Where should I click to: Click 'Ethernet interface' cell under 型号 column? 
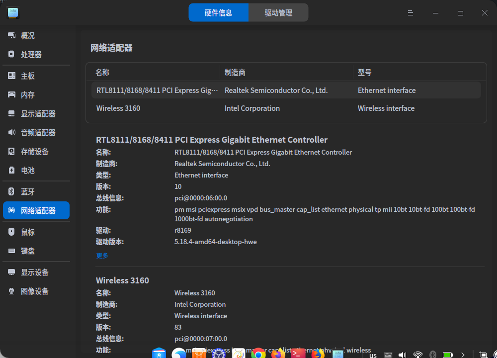(386, 90)
